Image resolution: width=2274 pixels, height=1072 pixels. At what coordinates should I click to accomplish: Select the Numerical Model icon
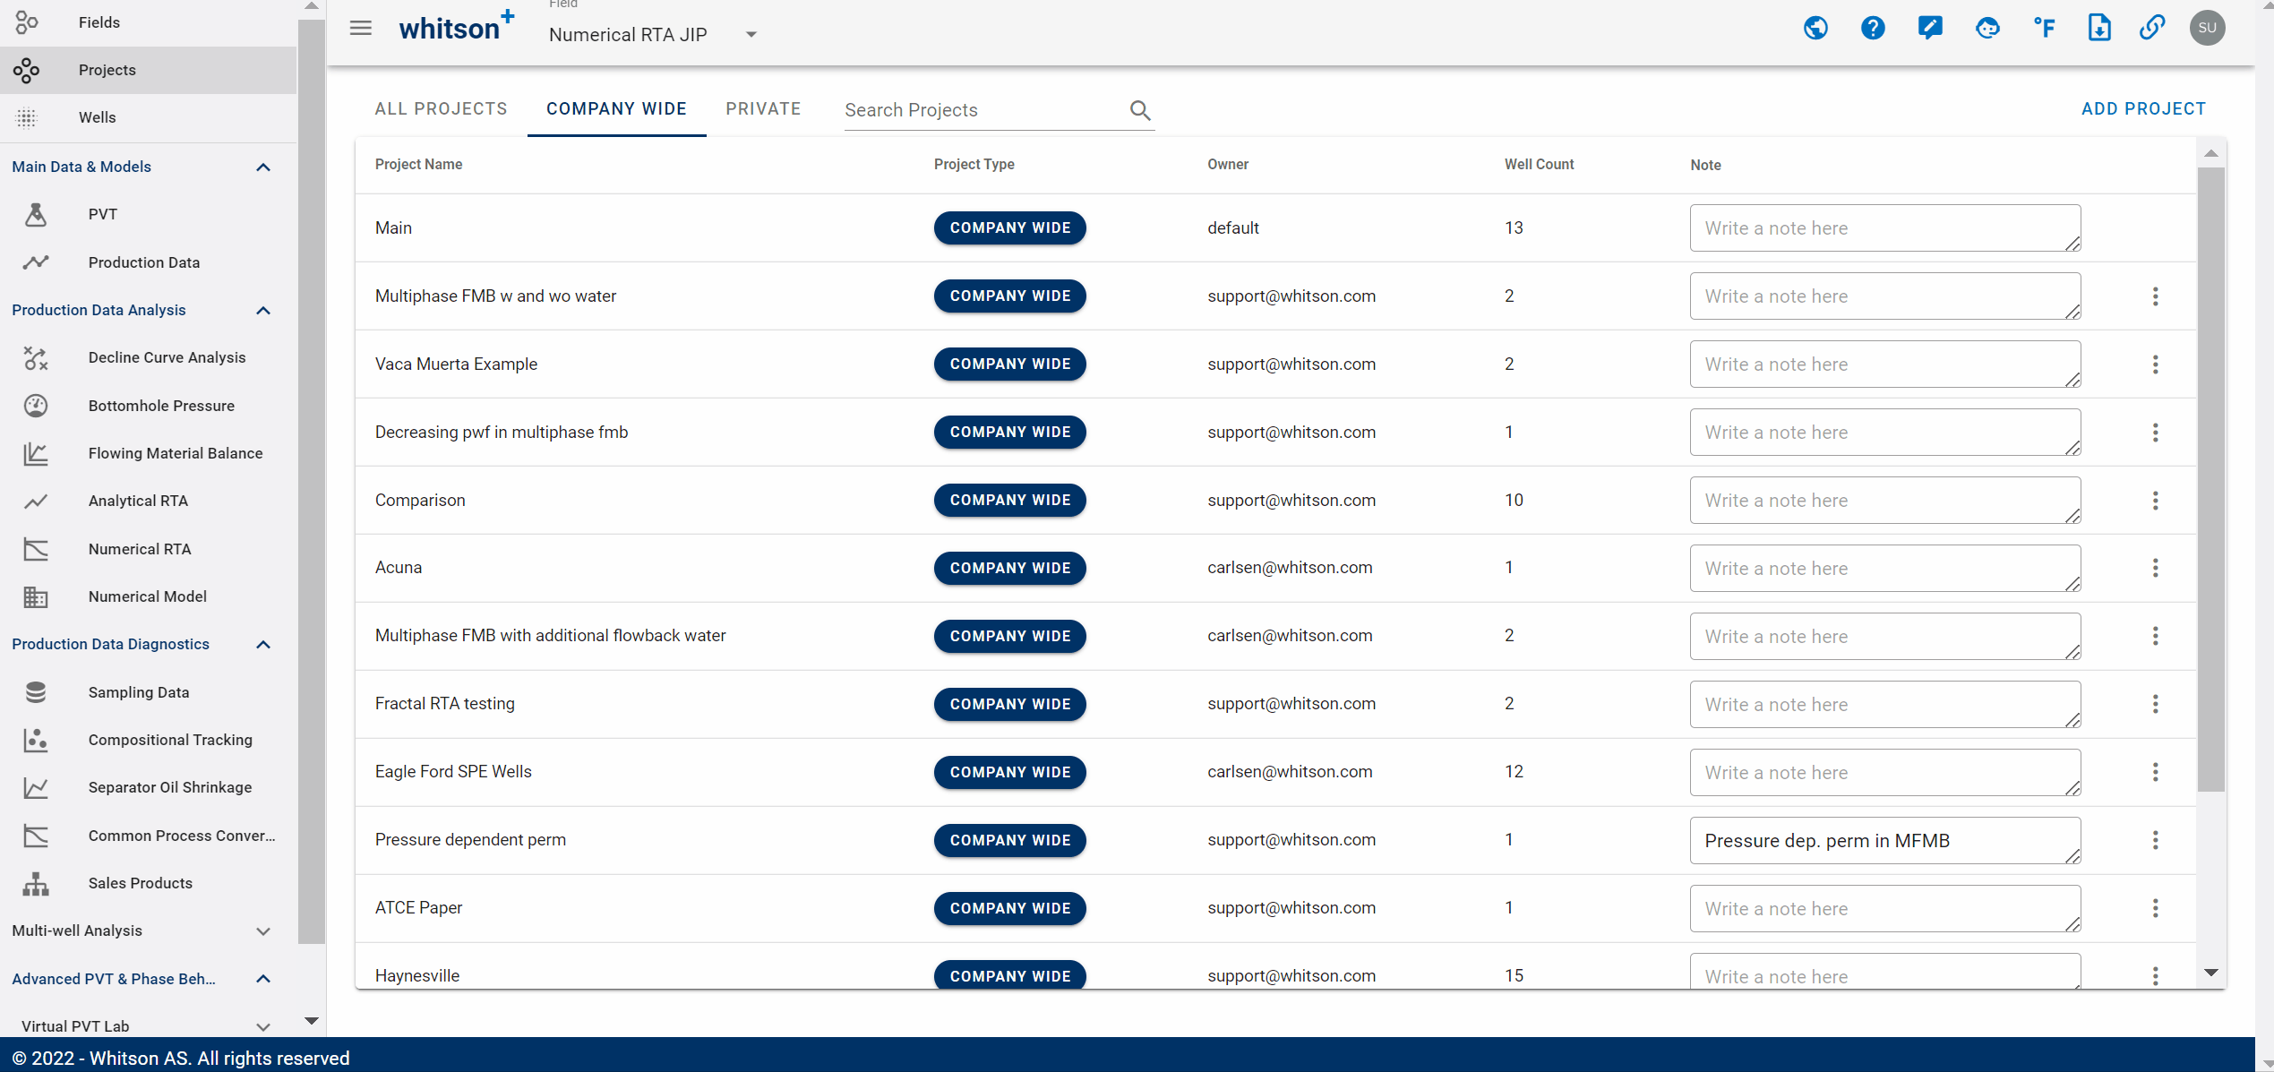pos(35,596)
